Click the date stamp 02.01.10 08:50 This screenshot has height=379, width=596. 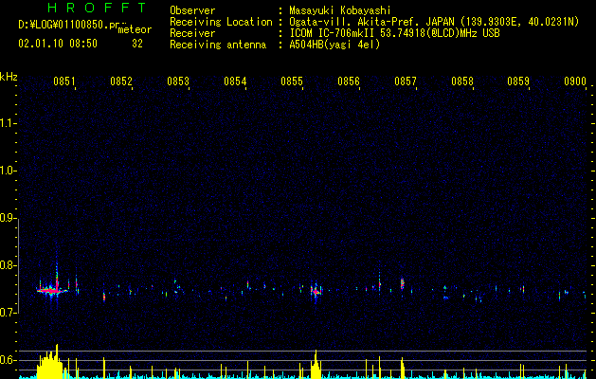58,44
